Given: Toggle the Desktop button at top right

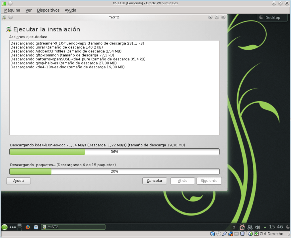Looking at the screenshot, I should (x=272, y=18).
